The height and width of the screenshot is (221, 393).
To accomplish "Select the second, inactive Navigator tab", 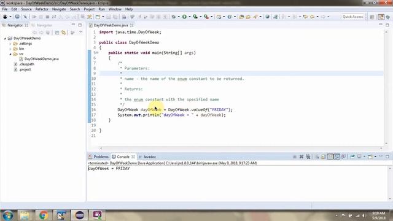I will coord(42,25).
